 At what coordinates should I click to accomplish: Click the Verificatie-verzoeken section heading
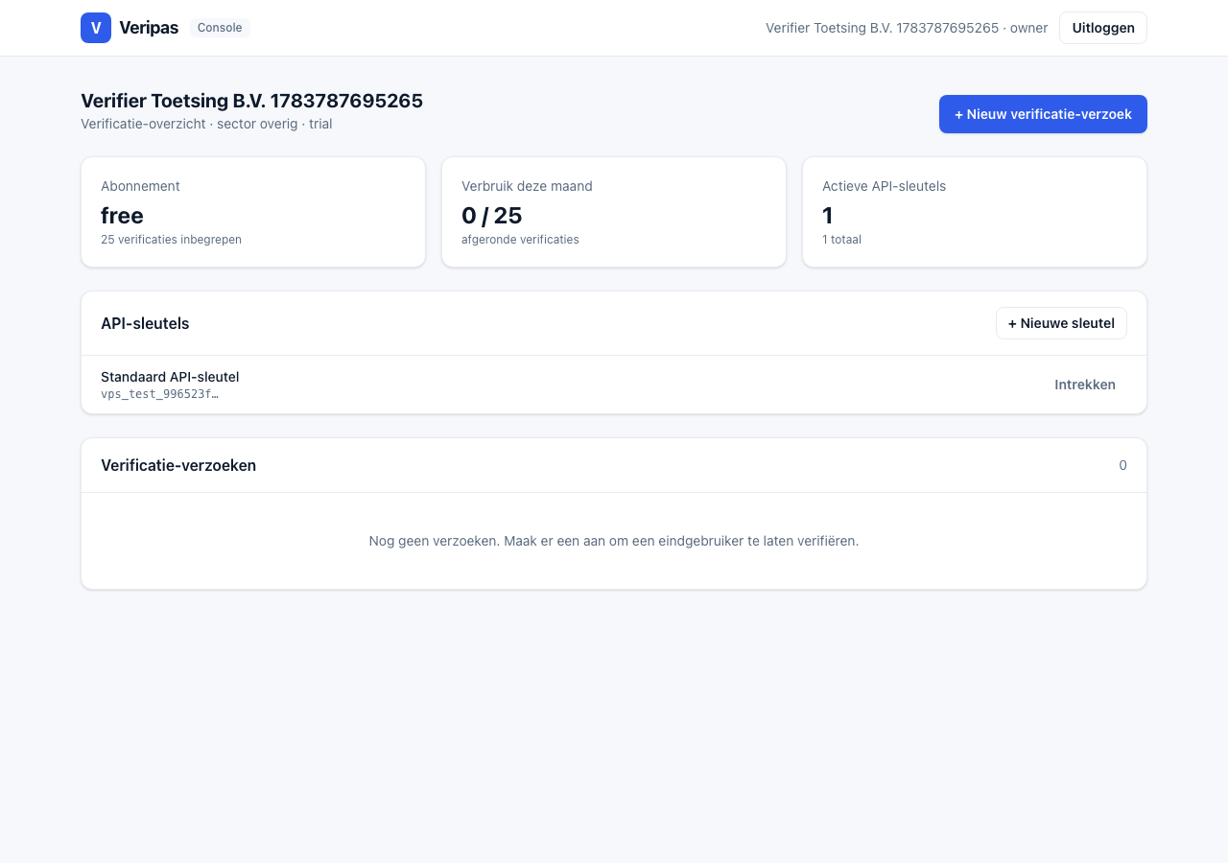(178, 465)
